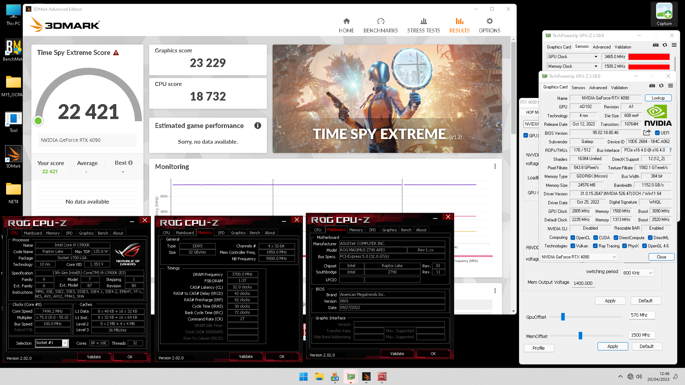Open 3DMark desktop shortcut

pyautogui.click(x=13, y=157)
